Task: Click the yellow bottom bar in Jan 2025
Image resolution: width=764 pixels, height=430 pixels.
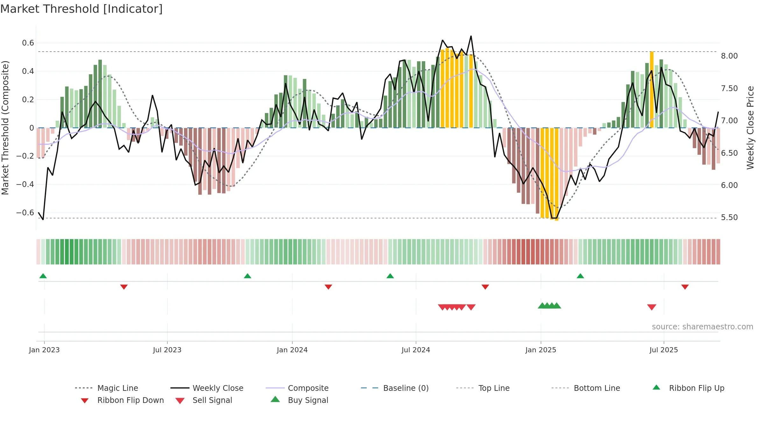Action: [556, 174]
